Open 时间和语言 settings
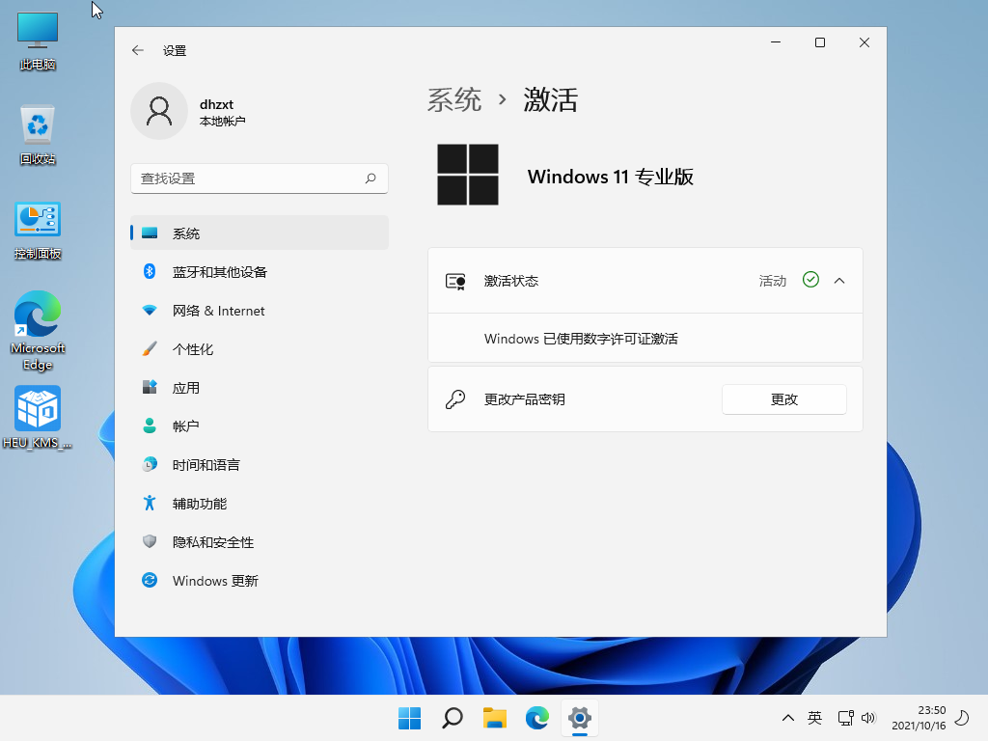The width and height of the screenshot is (988, 741). (259, 465)
